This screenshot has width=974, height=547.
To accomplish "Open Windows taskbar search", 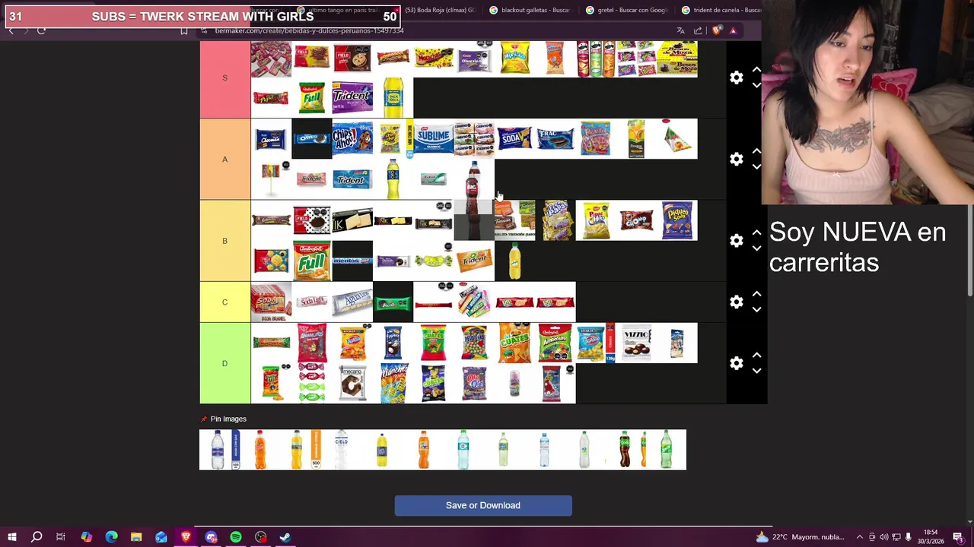I will (36, 537).
